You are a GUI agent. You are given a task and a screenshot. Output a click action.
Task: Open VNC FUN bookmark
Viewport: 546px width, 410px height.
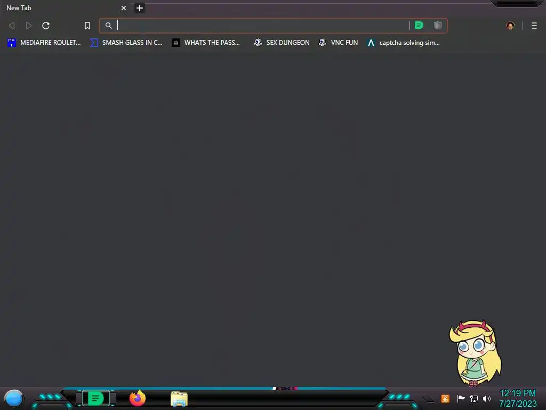(338, 43)
